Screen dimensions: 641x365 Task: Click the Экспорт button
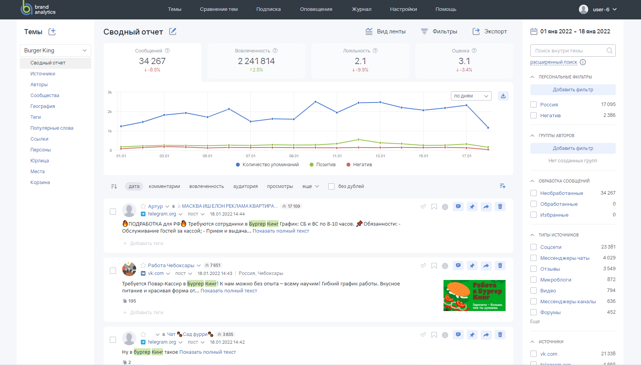pos(490,31)
